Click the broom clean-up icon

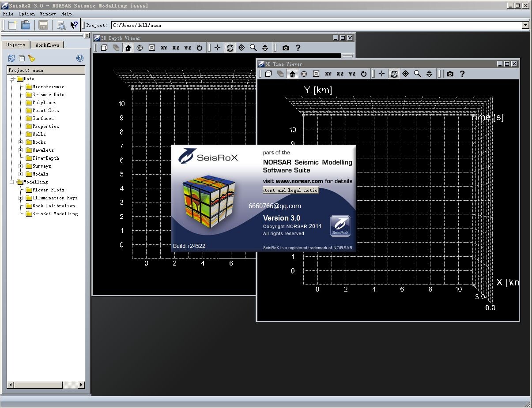31,58
